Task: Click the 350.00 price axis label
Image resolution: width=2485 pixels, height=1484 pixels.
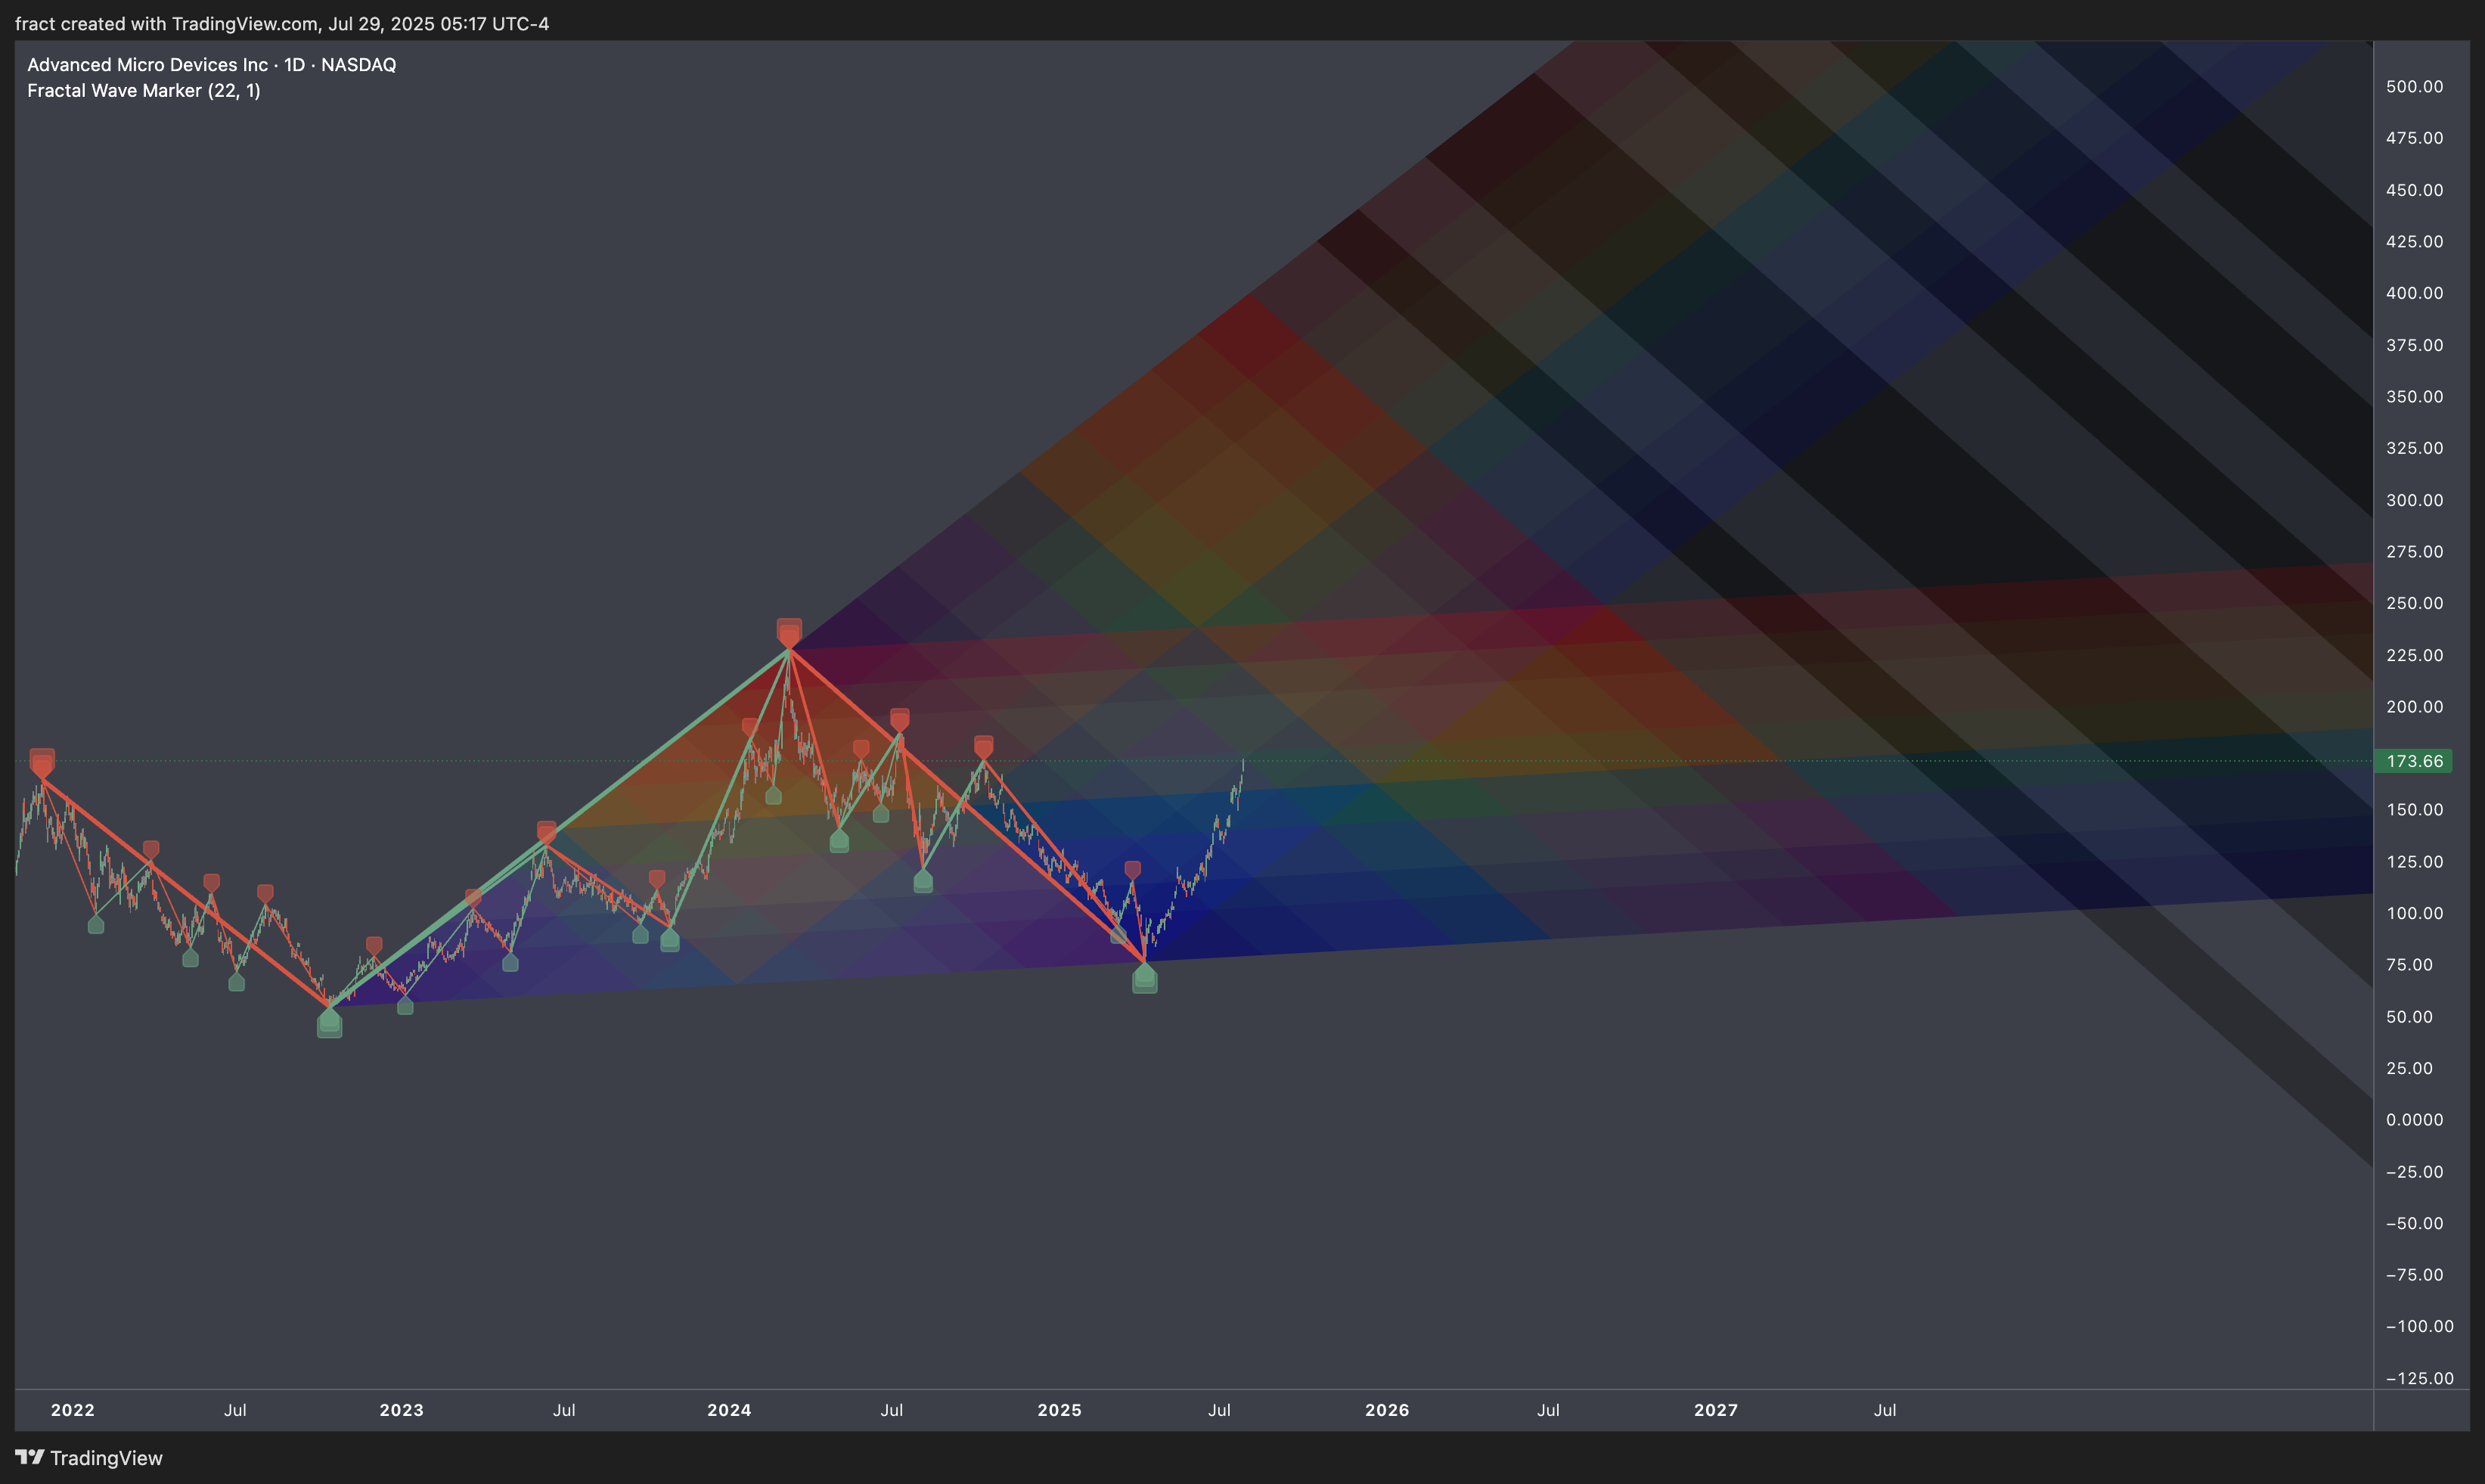Action: [2414, 397]
